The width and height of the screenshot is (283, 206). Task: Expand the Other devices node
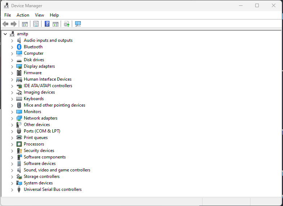coord(12,125)
